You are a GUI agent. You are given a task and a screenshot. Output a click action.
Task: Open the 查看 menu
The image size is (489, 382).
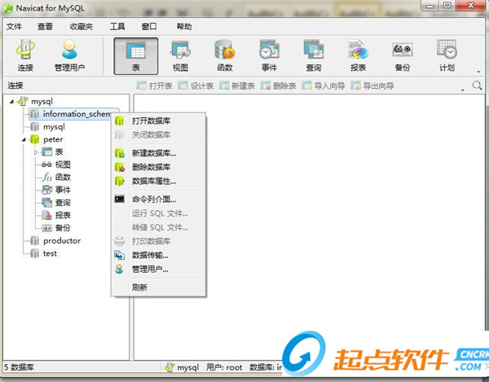(45, 27)
